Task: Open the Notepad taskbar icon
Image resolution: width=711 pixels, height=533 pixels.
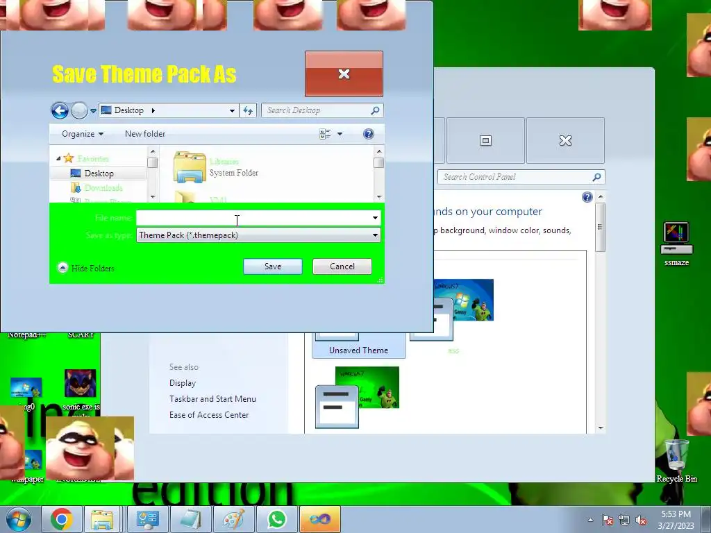Action: pos(190,519)
